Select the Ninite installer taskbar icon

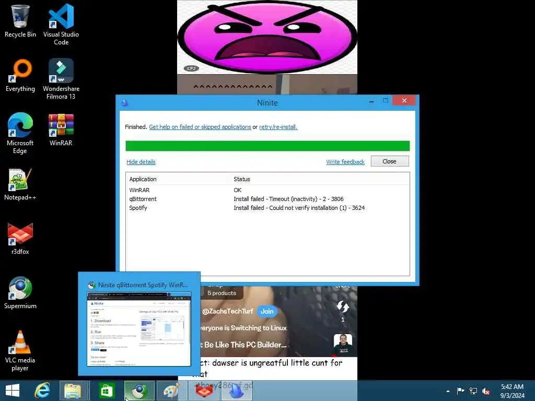237,391
